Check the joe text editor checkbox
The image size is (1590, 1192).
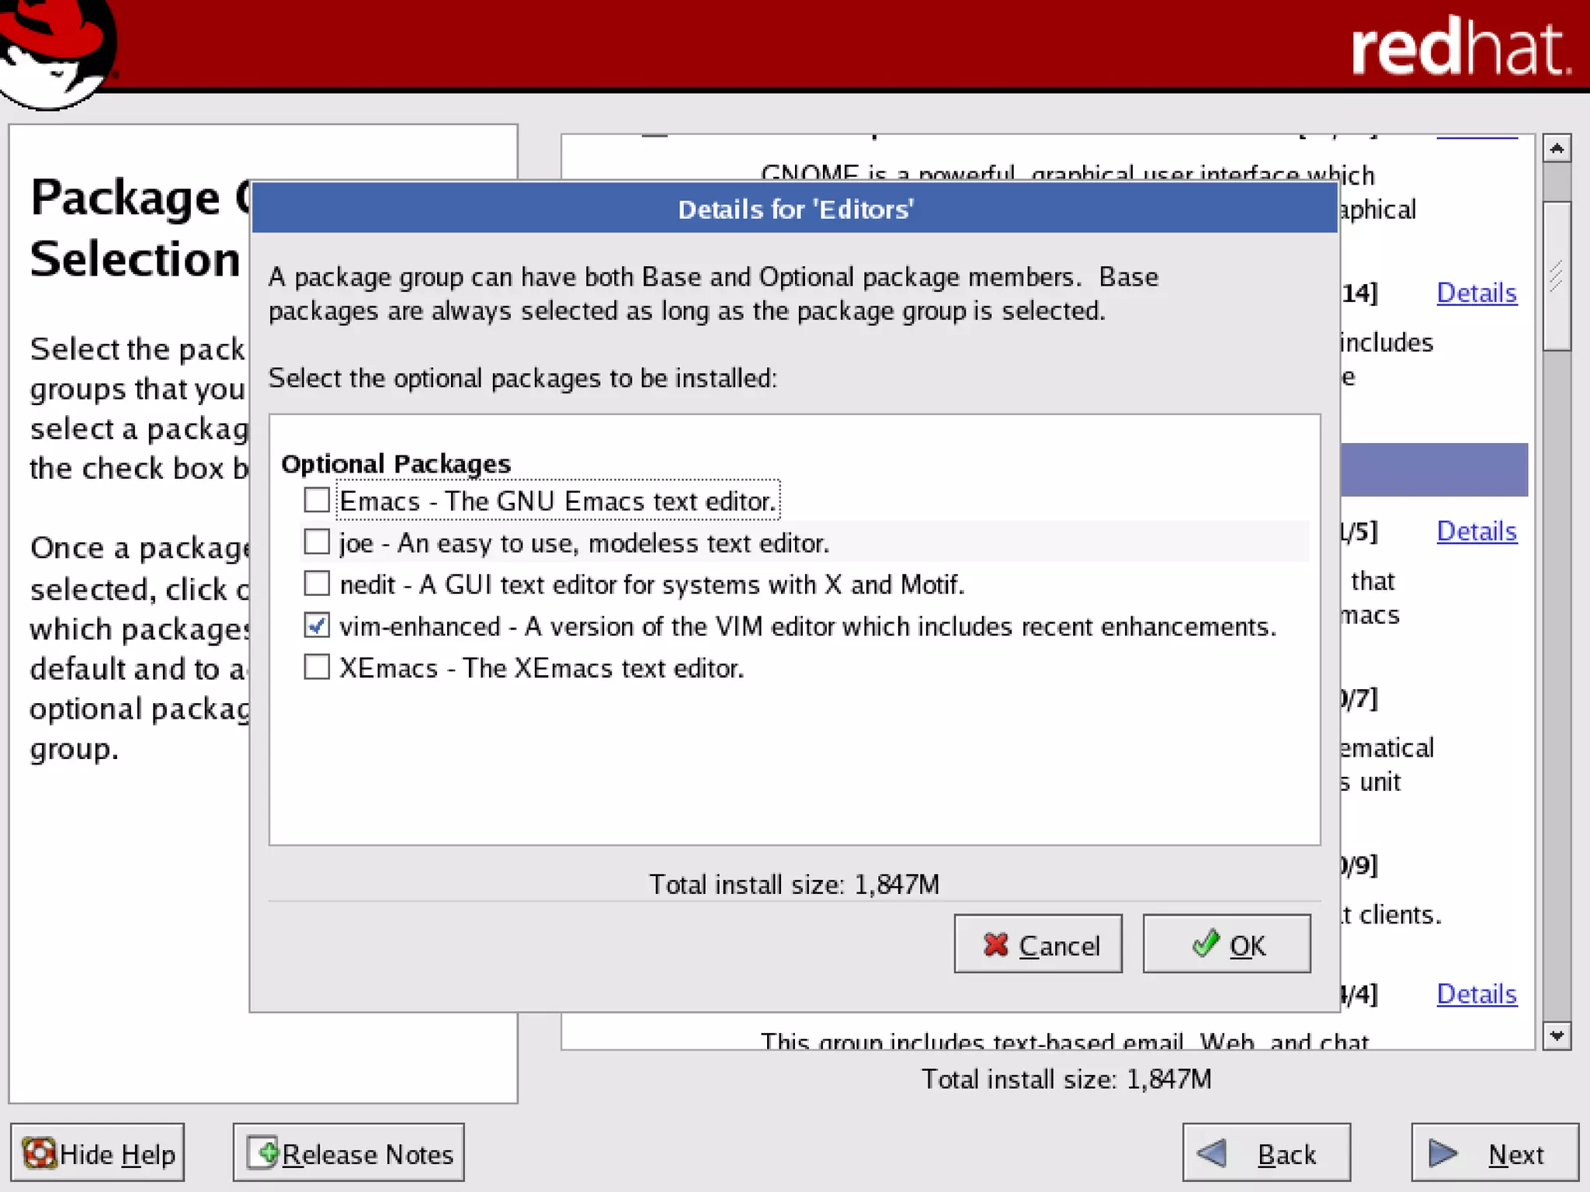317,542
